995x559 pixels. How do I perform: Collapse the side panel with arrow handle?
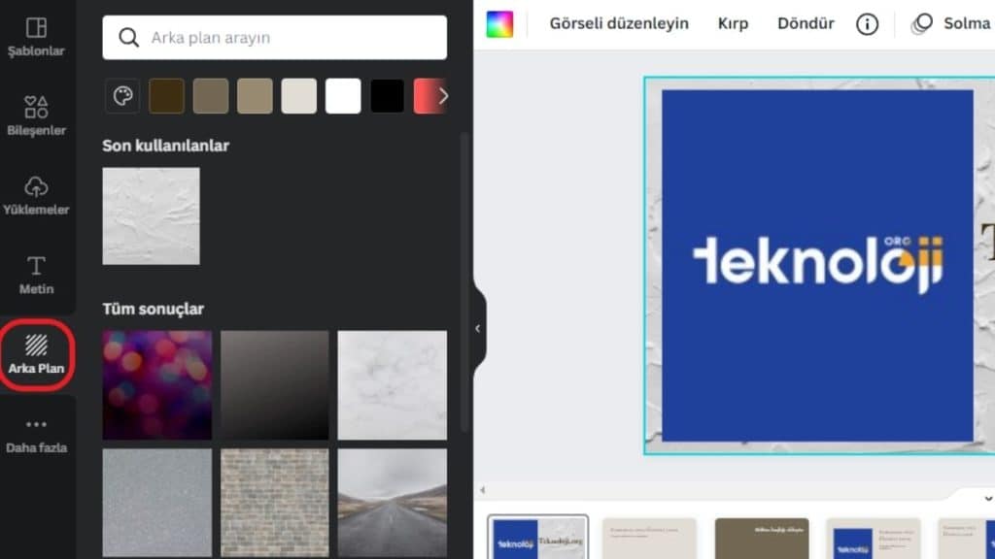tap(478, 328)
